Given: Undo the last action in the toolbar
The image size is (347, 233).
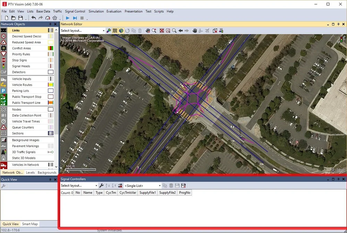Looking at the screenshot, I should click(33, 17).
